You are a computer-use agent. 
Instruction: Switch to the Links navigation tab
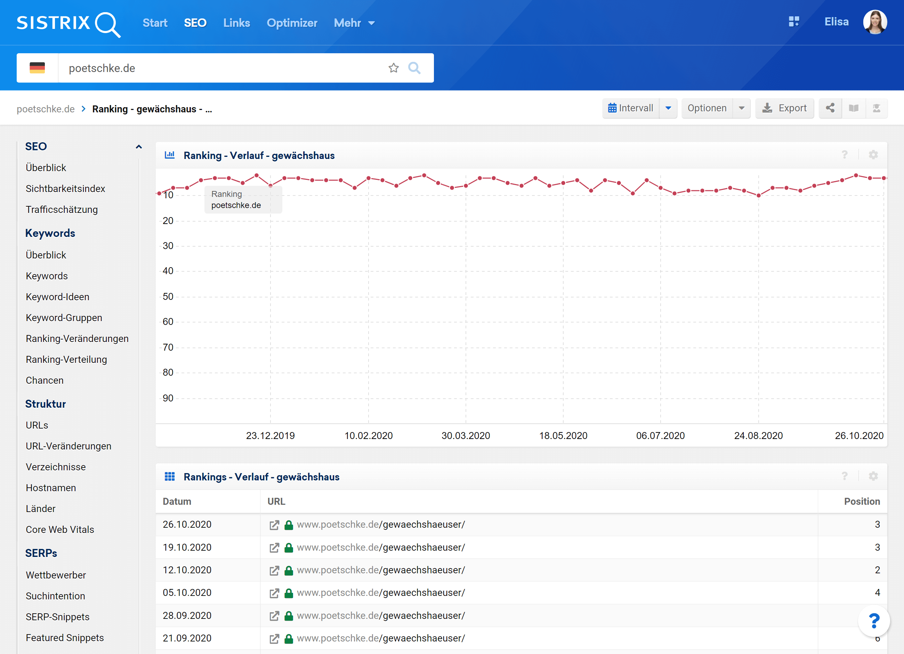click(236, 23)
